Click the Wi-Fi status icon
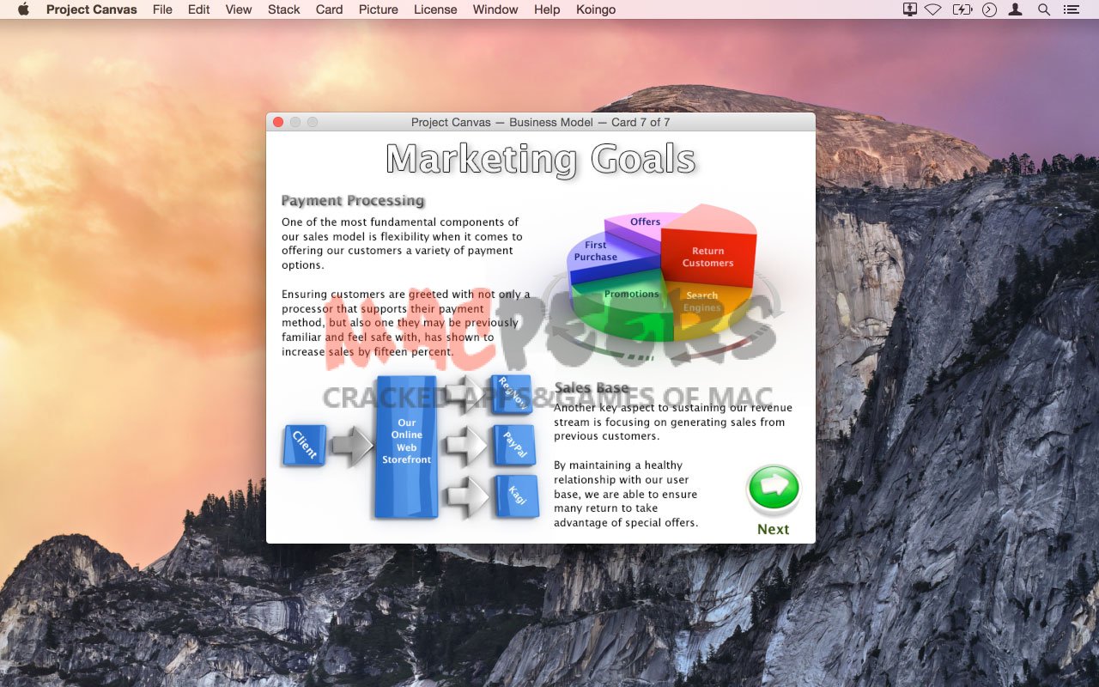1099x687 pixels. pyautogui.click(x=933, y=9)
